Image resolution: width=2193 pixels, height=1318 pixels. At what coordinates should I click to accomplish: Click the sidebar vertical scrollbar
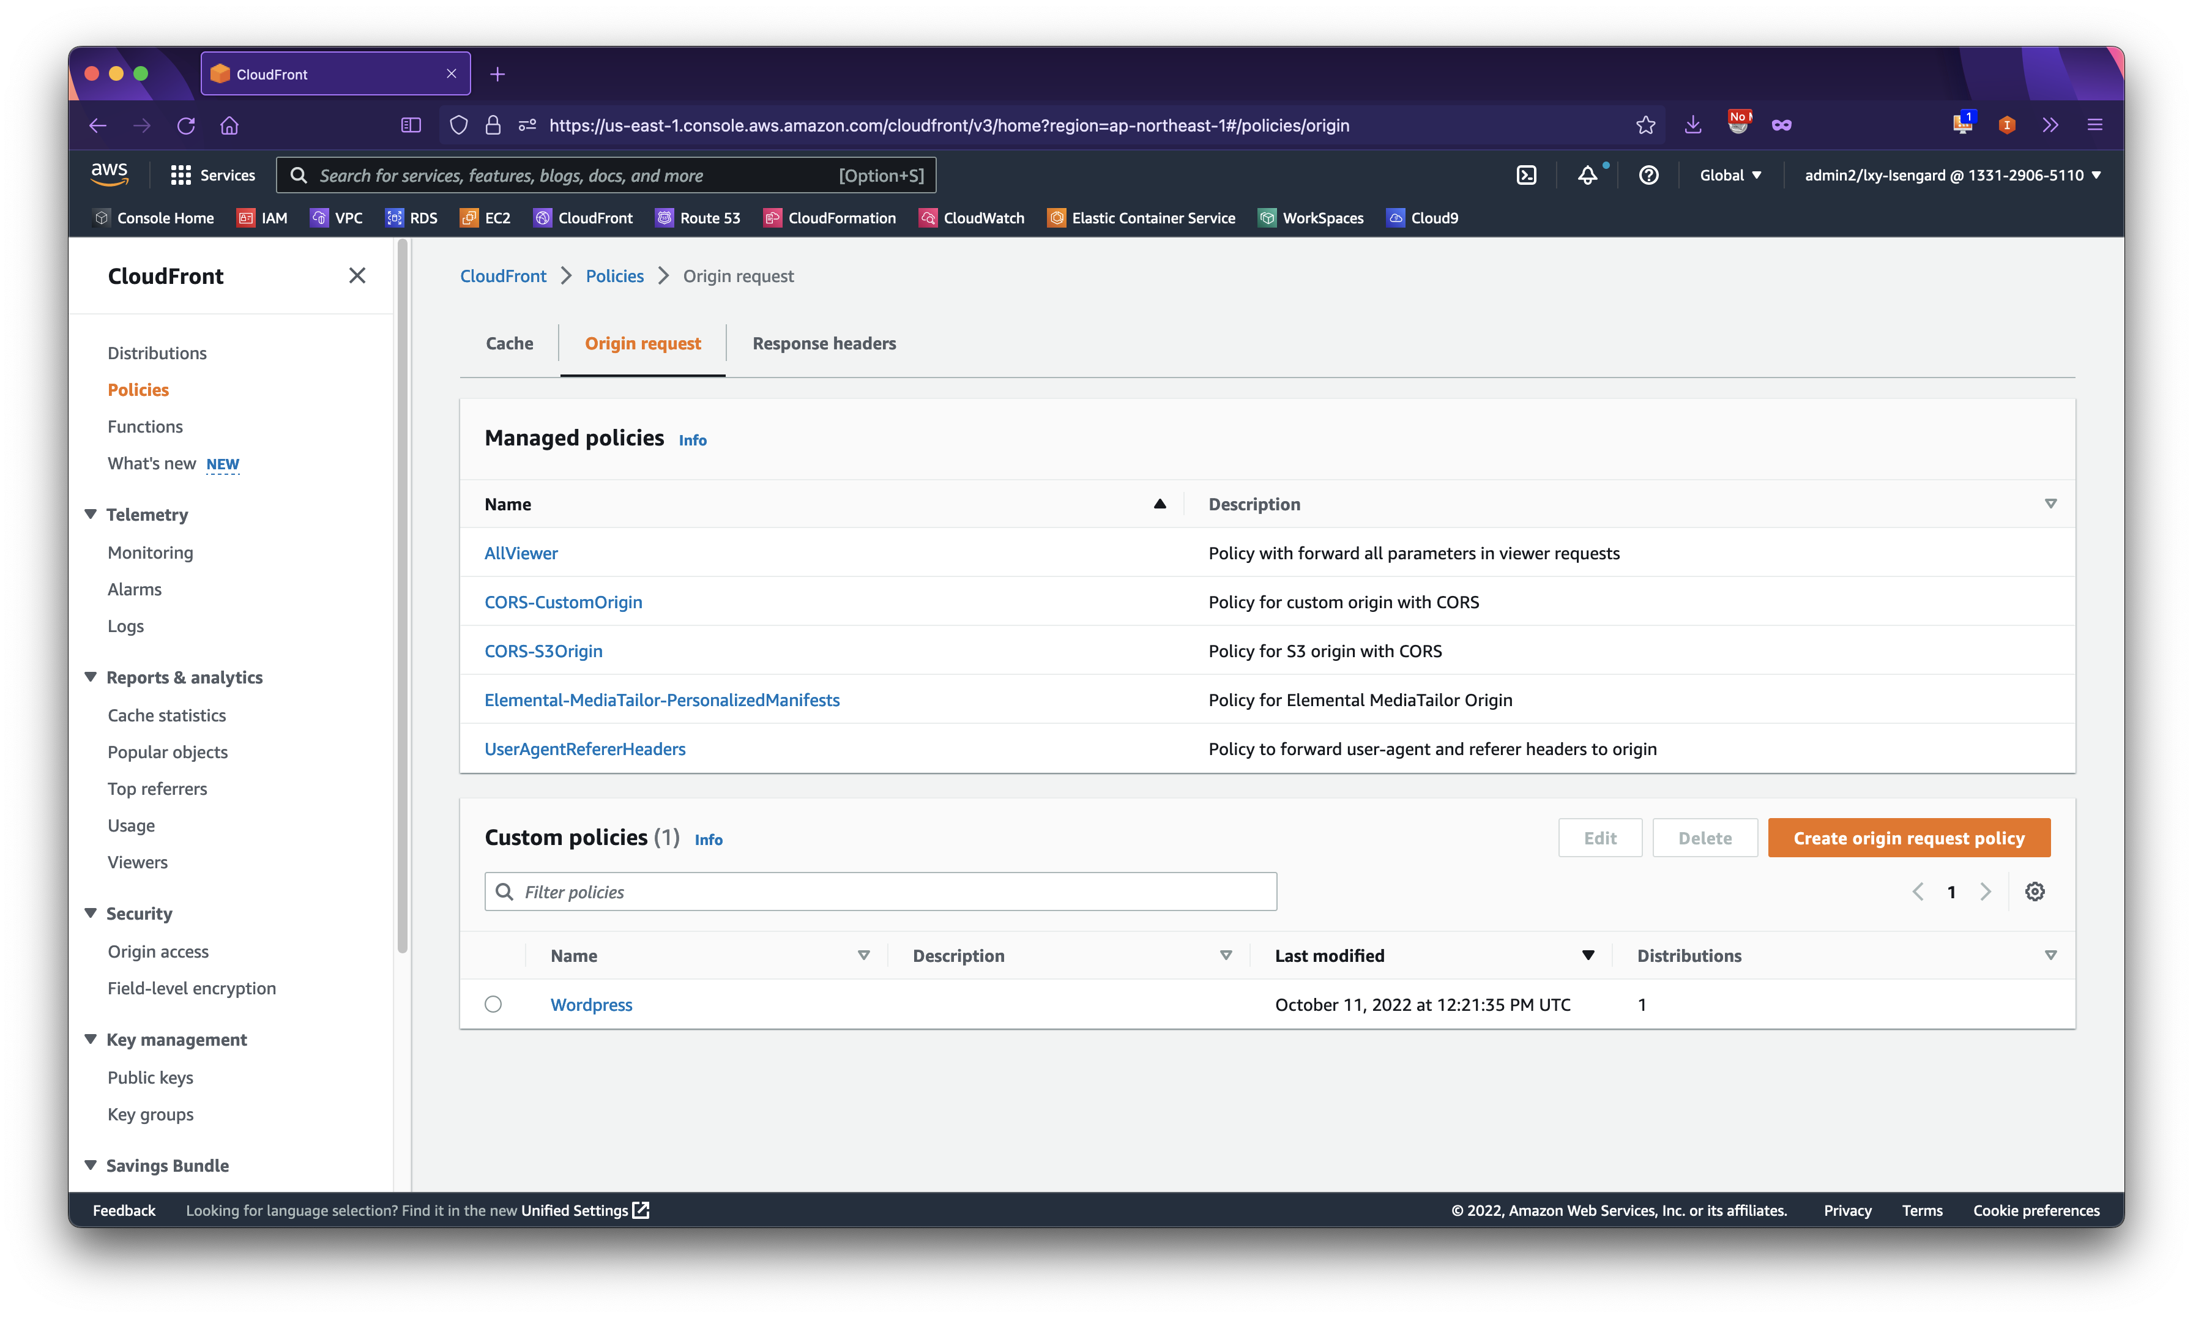coord(402,597)
